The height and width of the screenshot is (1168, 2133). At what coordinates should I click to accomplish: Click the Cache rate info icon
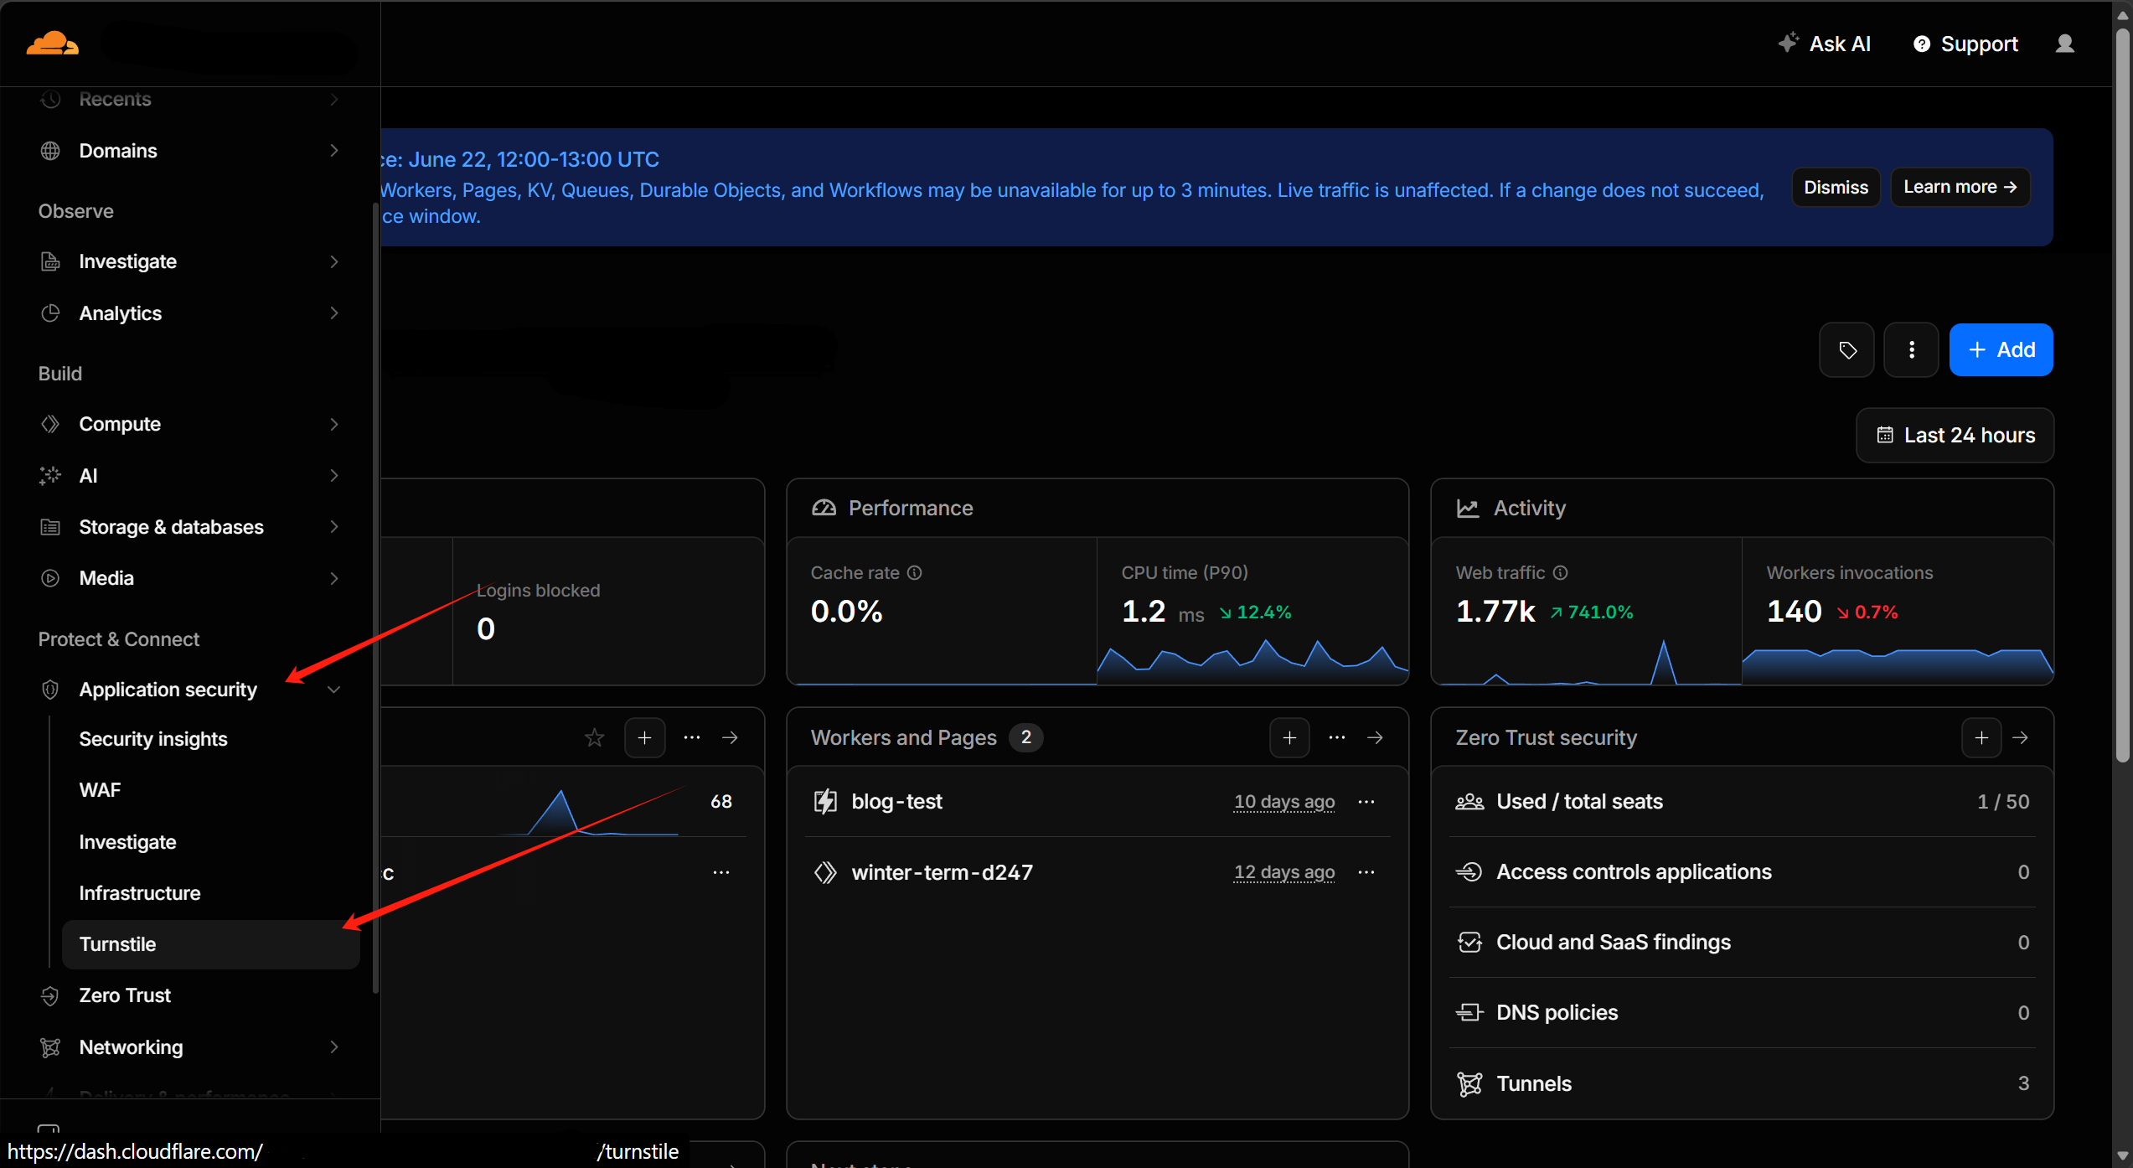(915, 572)
